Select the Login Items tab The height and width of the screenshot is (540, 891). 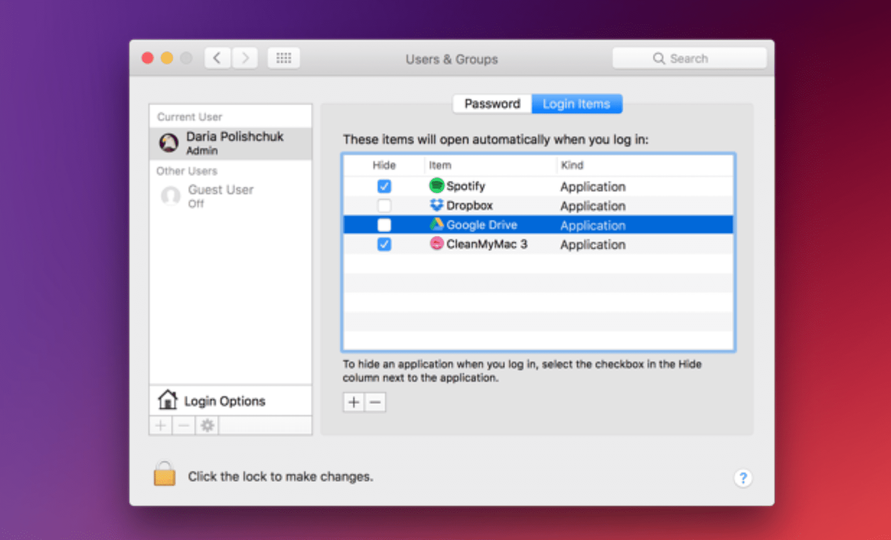(577, 104)
